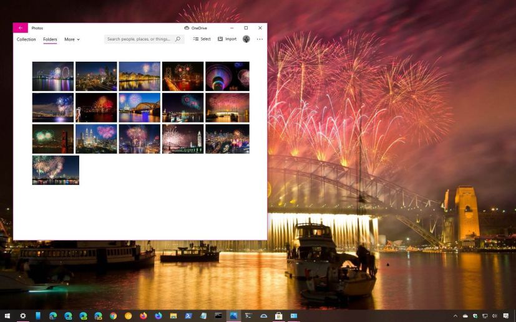Open the Windows Start menu
The image size is (516, 322).
pyautogui.click(x=7, y=316)
